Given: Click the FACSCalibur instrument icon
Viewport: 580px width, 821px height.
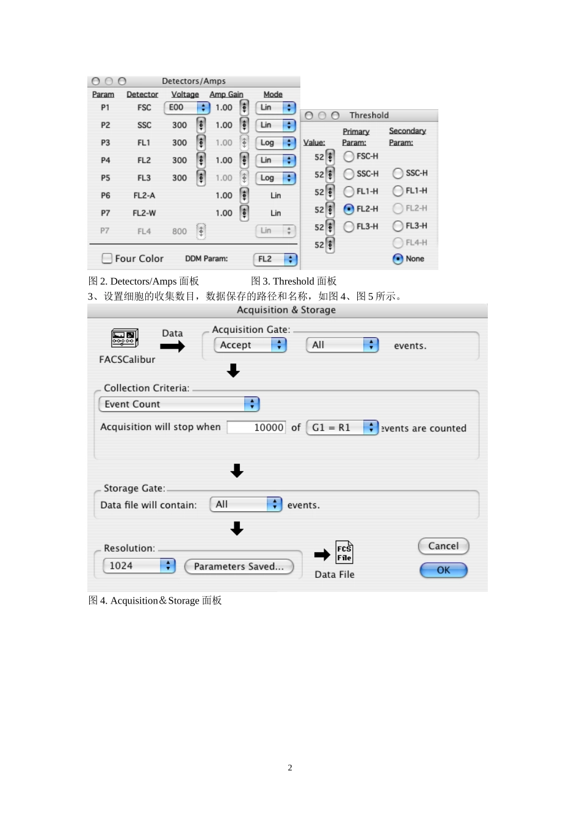Looking at the screenshot, I should point(125,338).
